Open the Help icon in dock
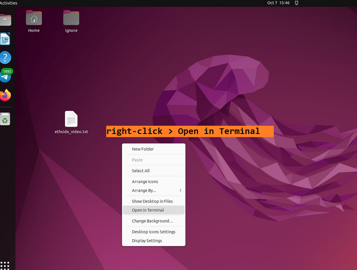The image size is (357, 270). [5, 58]
